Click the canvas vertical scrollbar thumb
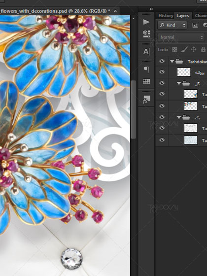Viewport: 207px width, 276px height. coord(134,109)
